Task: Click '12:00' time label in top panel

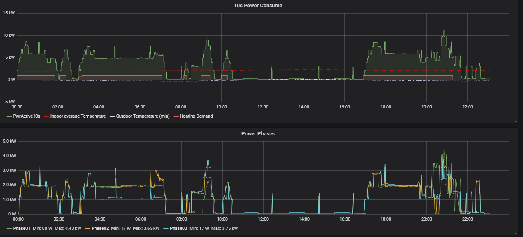Action: click(263, 107)
